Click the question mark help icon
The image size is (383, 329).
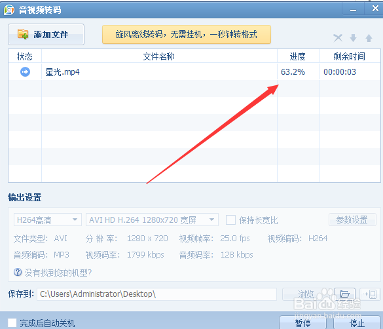[18, 272]
